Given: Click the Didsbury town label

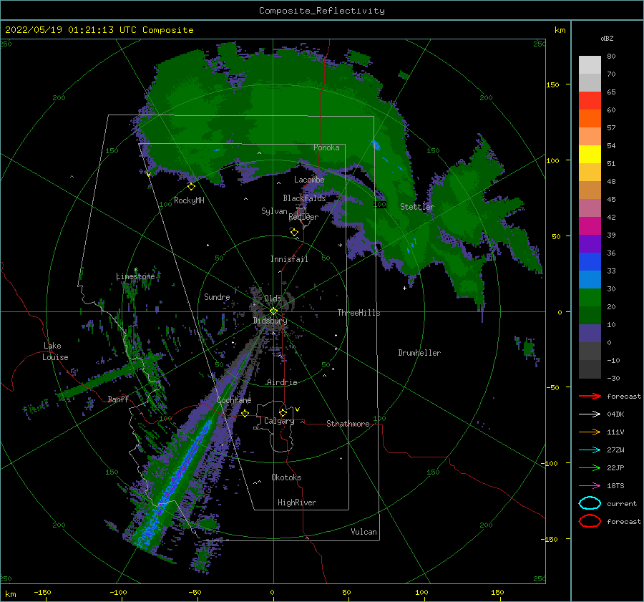Looking at the screenshot, I should (270, 321).
